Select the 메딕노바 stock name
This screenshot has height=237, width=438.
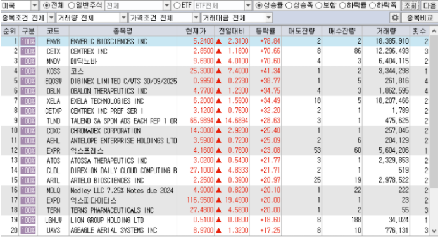tap(84, 61)
